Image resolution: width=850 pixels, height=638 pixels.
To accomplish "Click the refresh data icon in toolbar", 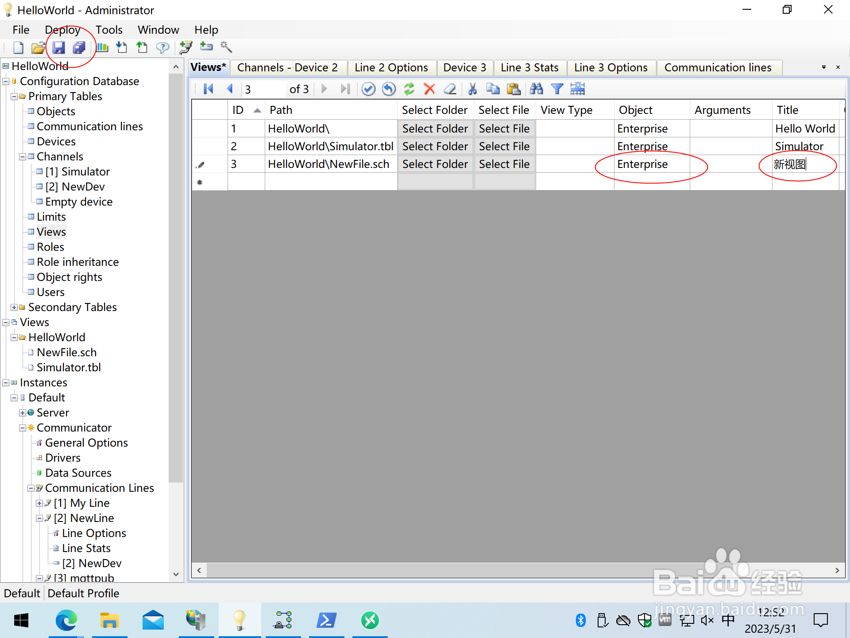I will pyautogui.click(x=410, y=89).
